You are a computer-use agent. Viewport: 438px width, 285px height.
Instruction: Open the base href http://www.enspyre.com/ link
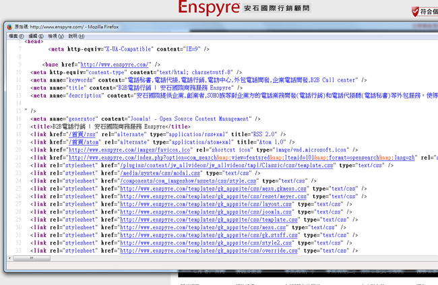pyautogui.click(x=115, y=65)
